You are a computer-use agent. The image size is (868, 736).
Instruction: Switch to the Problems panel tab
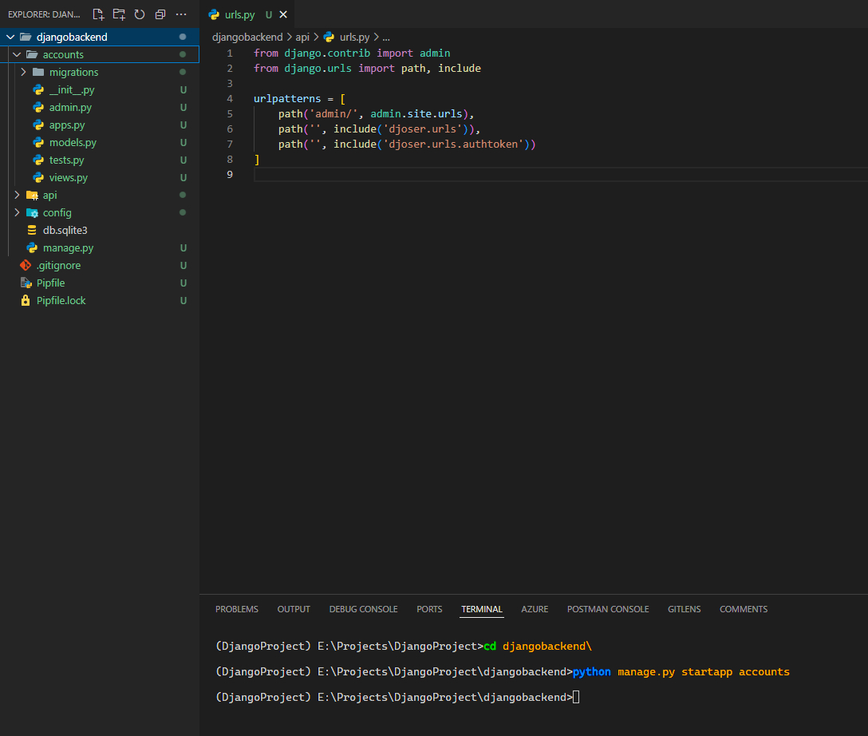237,609
